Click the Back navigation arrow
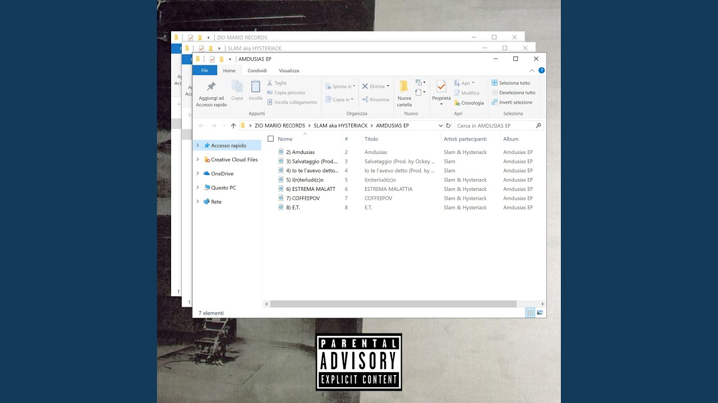This screenshot has height=403, width=718. click(201, 126)
